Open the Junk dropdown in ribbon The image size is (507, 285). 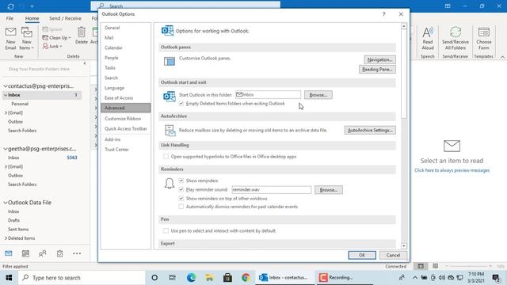tap(52, 46)
